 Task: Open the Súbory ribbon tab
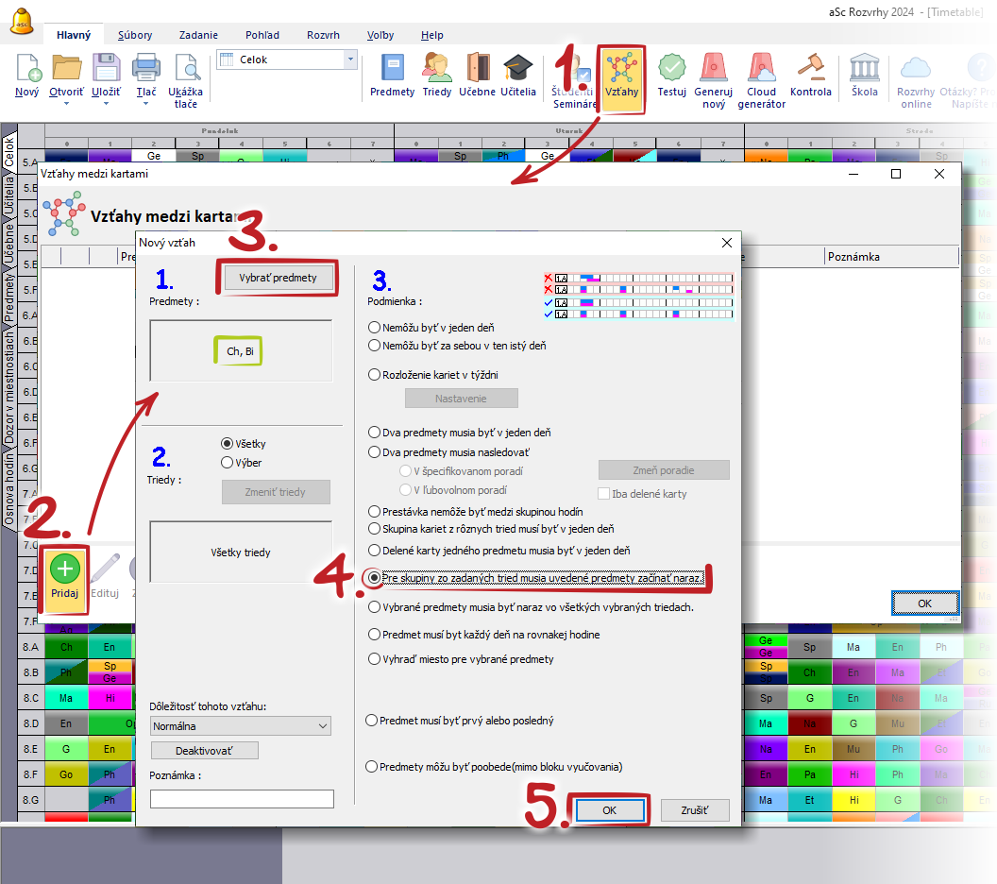pyautogui.click(x=135, y=35)
